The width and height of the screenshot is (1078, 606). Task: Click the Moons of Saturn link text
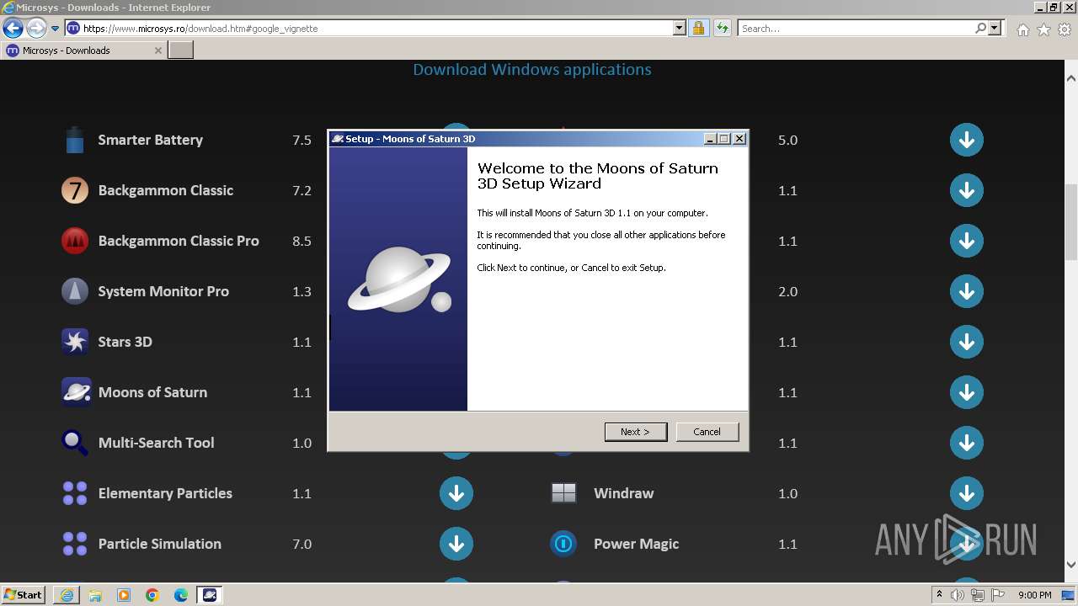tap(152, 392)
